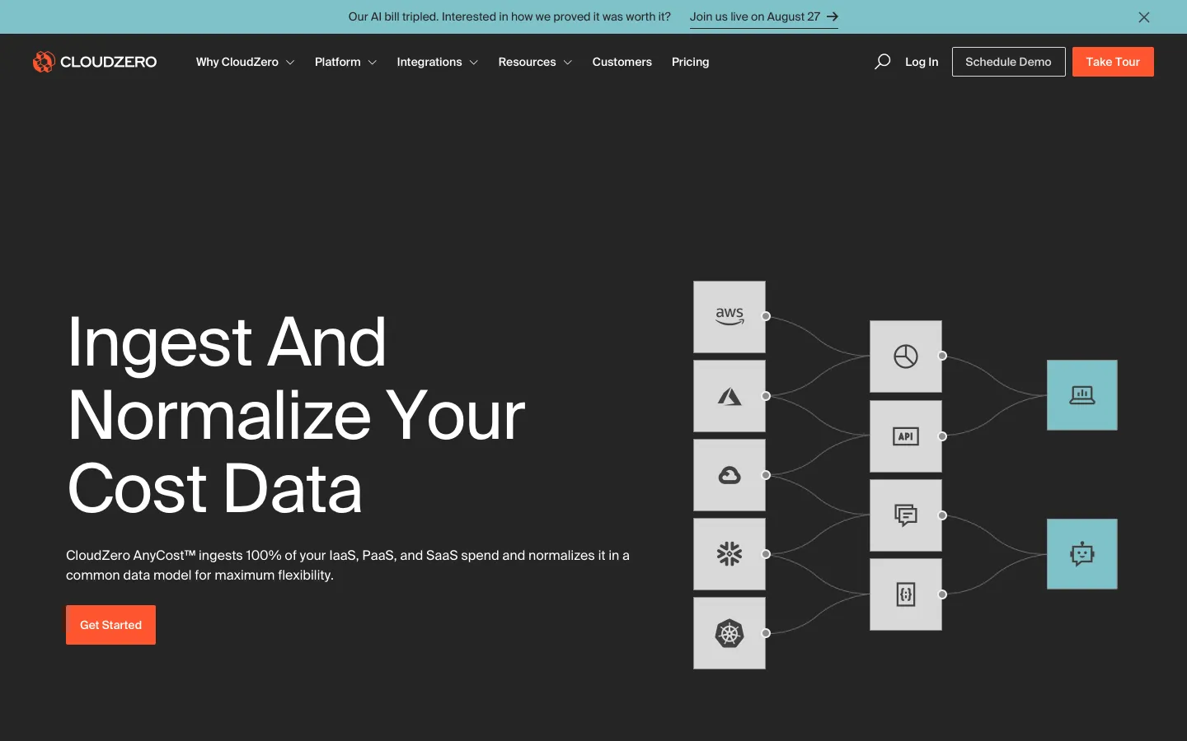Click the pie chart icon tile
This screenshot has height=741, width=1187.
click(x=906, y=357)
